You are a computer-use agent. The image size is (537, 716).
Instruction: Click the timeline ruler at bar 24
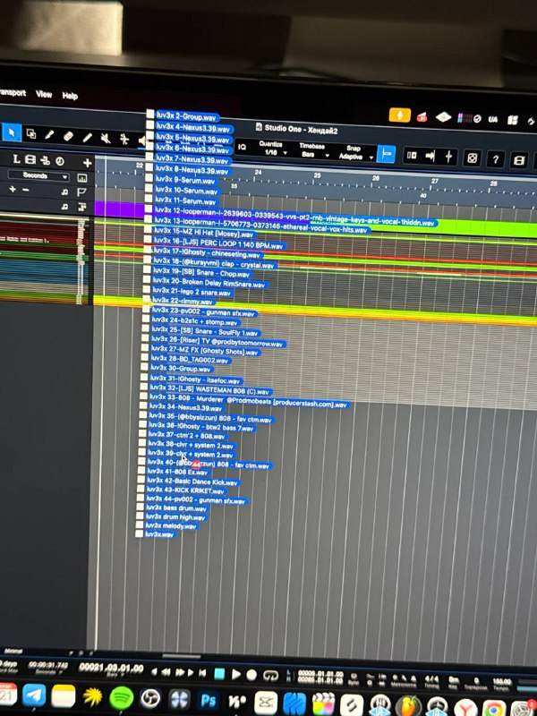pos(258,173)
